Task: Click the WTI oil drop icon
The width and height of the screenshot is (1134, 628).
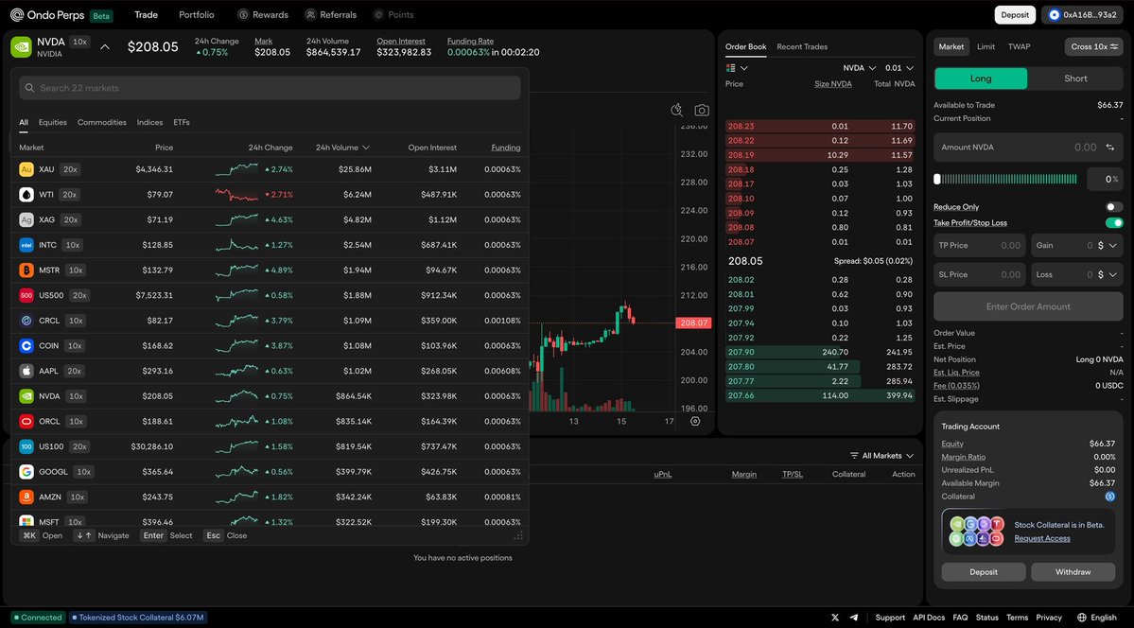Action: click(x=26, y=195)
